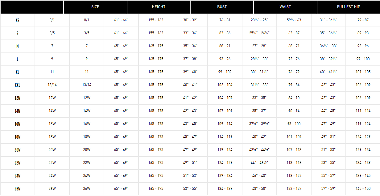Click the M size row label
Image resolution: width=380 pixels, height=196 pixels.
pyautogui.click(x=18, y=46)
